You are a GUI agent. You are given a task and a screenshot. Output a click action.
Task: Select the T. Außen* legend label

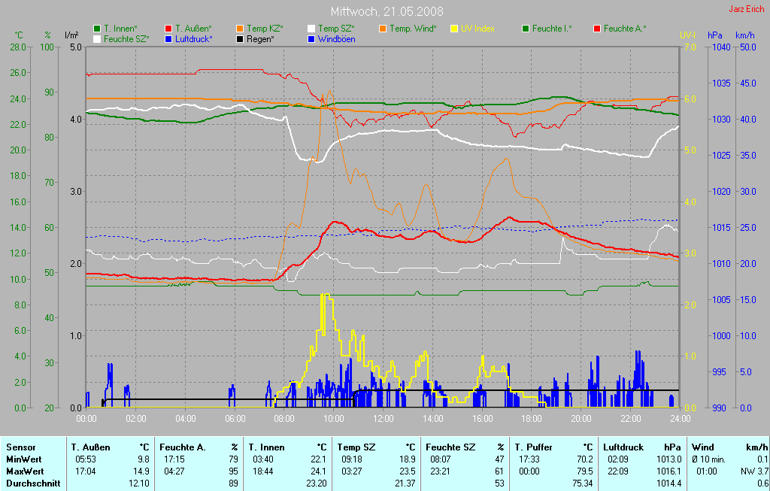point(193,29)
